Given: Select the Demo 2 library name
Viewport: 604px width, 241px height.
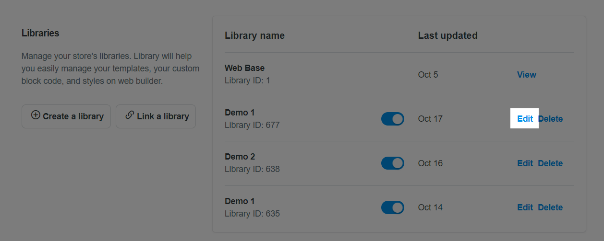Looking at the screenshot, I should pyautogui.click(x=240, y=157).
